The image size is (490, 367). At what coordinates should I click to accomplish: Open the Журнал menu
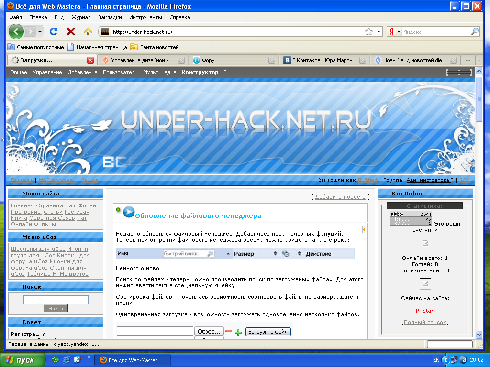pyautogui.click(x=81, y=17)
